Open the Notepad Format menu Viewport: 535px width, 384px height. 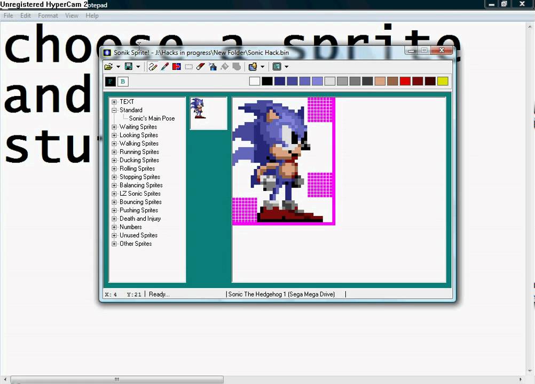[x=48, y=15]
